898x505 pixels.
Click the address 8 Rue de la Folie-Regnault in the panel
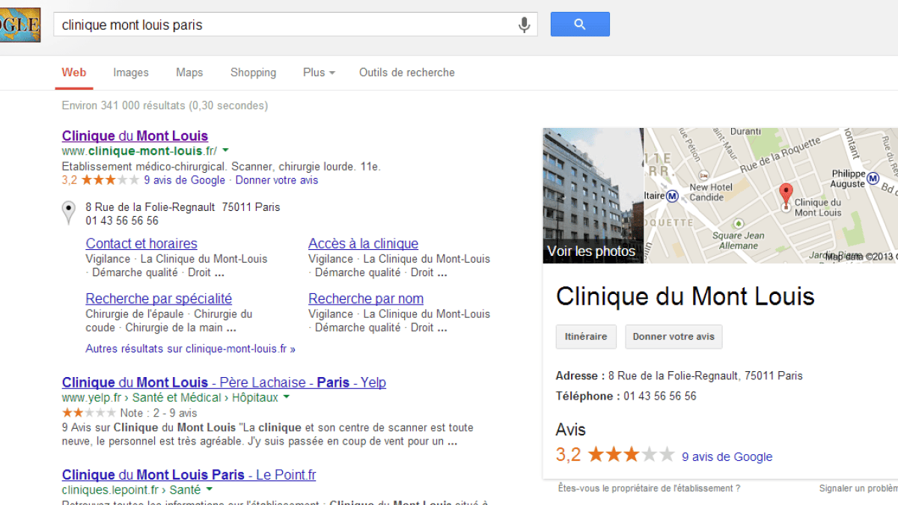[x=705, y=376]
